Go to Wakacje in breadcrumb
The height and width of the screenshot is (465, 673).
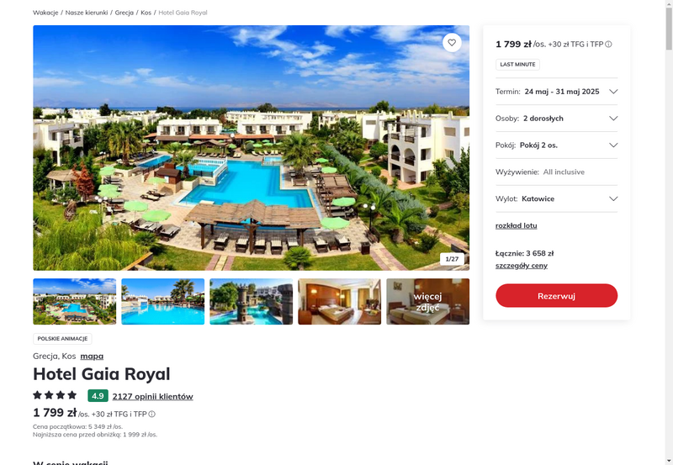click(x=45, y=13)
